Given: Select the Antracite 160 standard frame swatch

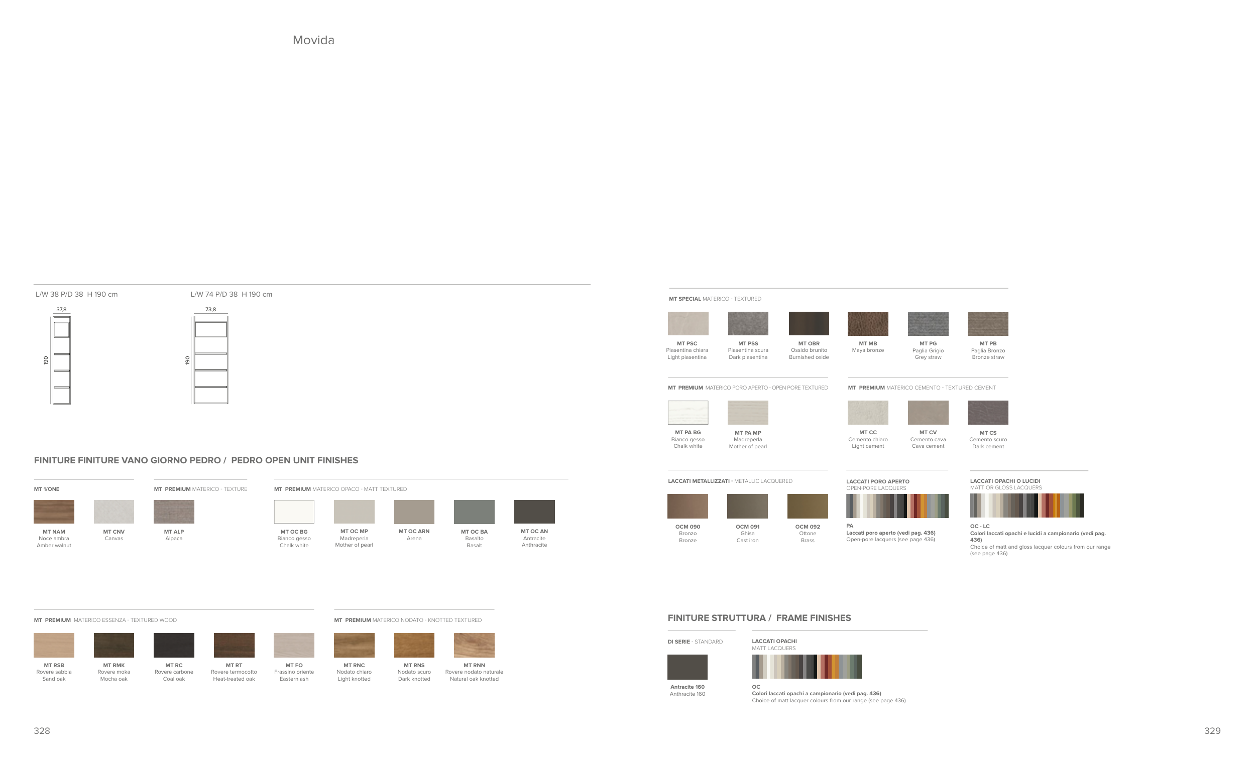Looking at the screenshot, I should point(687,667).
